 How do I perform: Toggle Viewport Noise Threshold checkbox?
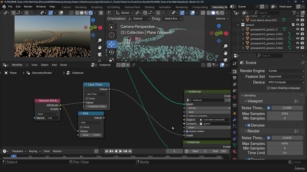point(269,108)
